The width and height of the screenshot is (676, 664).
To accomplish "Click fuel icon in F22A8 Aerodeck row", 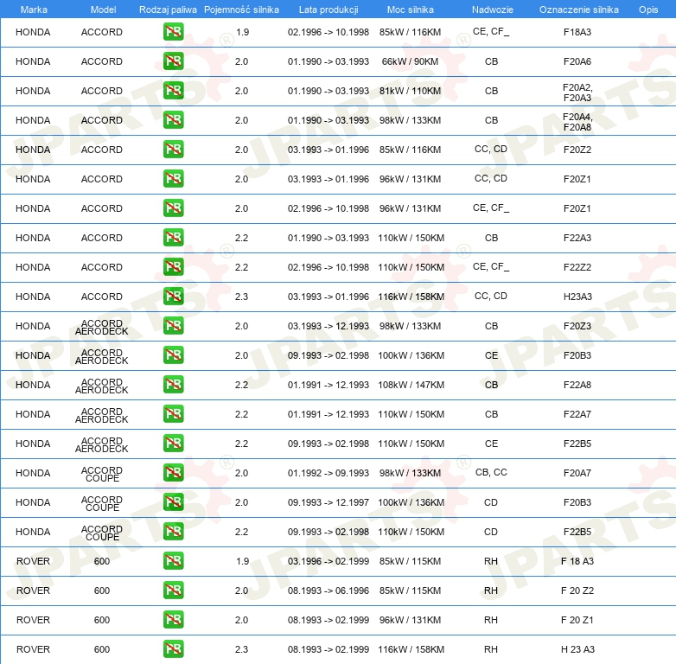I will [x=173, y=385].
